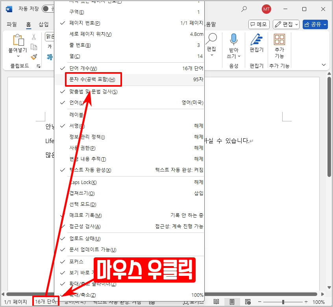The height and width of the screenshot is (307, 333).
Task: Click 16개 단어 word count in status bar
Action: [44, 301]
